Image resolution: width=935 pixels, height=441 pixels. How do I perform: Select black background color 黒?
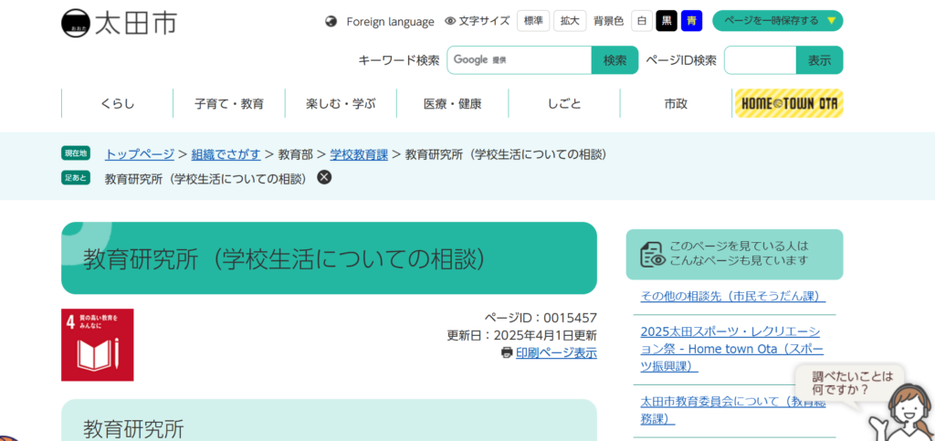pyautogui.click(x=667, y=21)
